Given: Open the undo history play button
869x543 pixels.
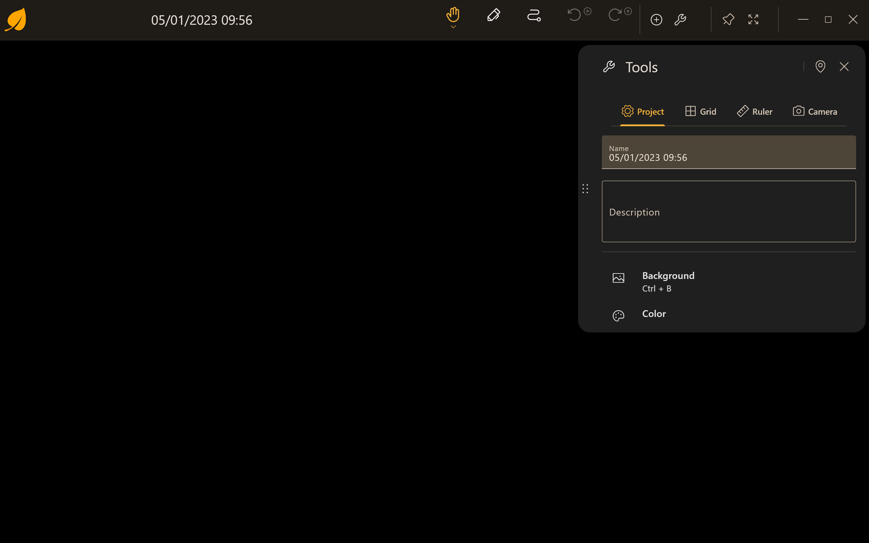Looking at the screenshot, I should [588, 11].
